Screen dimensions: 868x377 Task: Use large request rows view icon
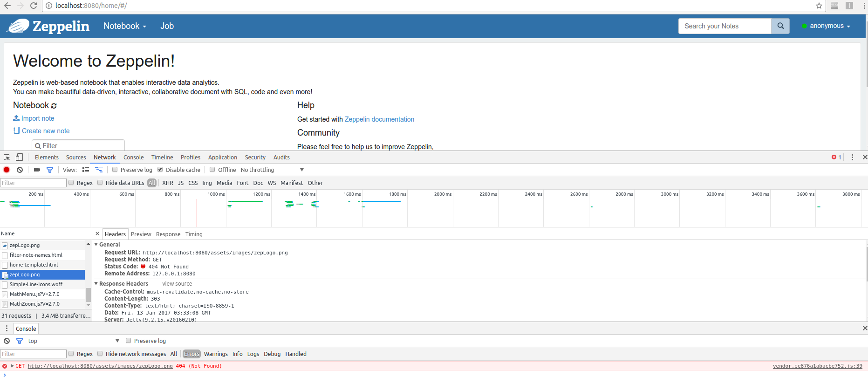[86, 170]
